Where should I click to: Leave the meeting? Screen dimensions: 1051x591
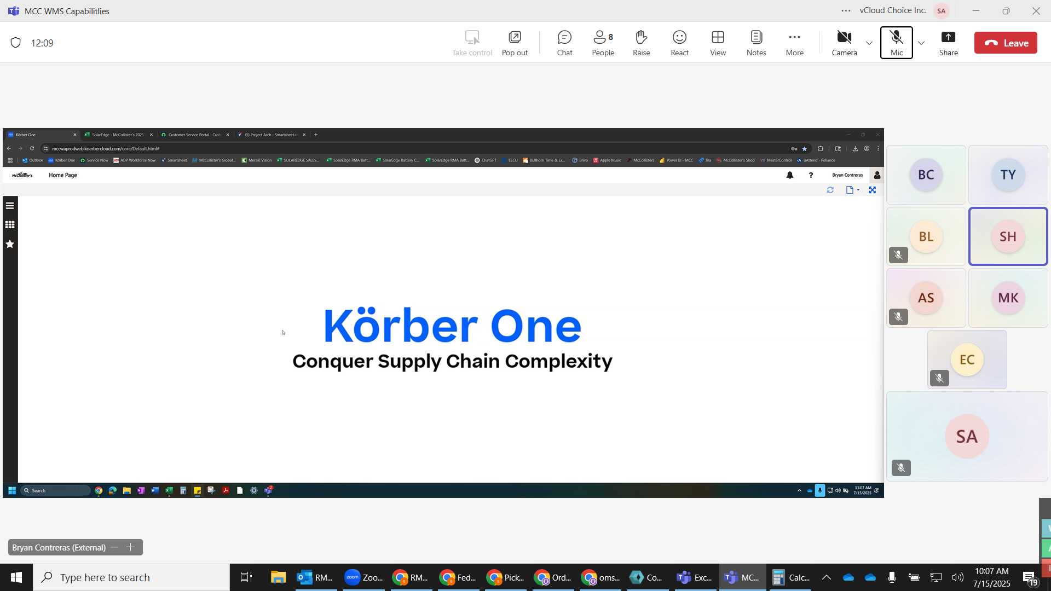[1006, 43]
